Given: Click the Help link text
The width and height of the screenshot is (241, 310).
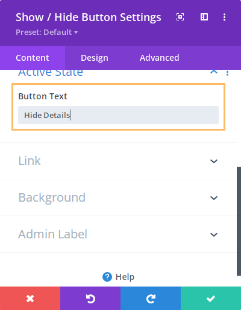Looking at the screenshot, I should click(x=125, y=277).
